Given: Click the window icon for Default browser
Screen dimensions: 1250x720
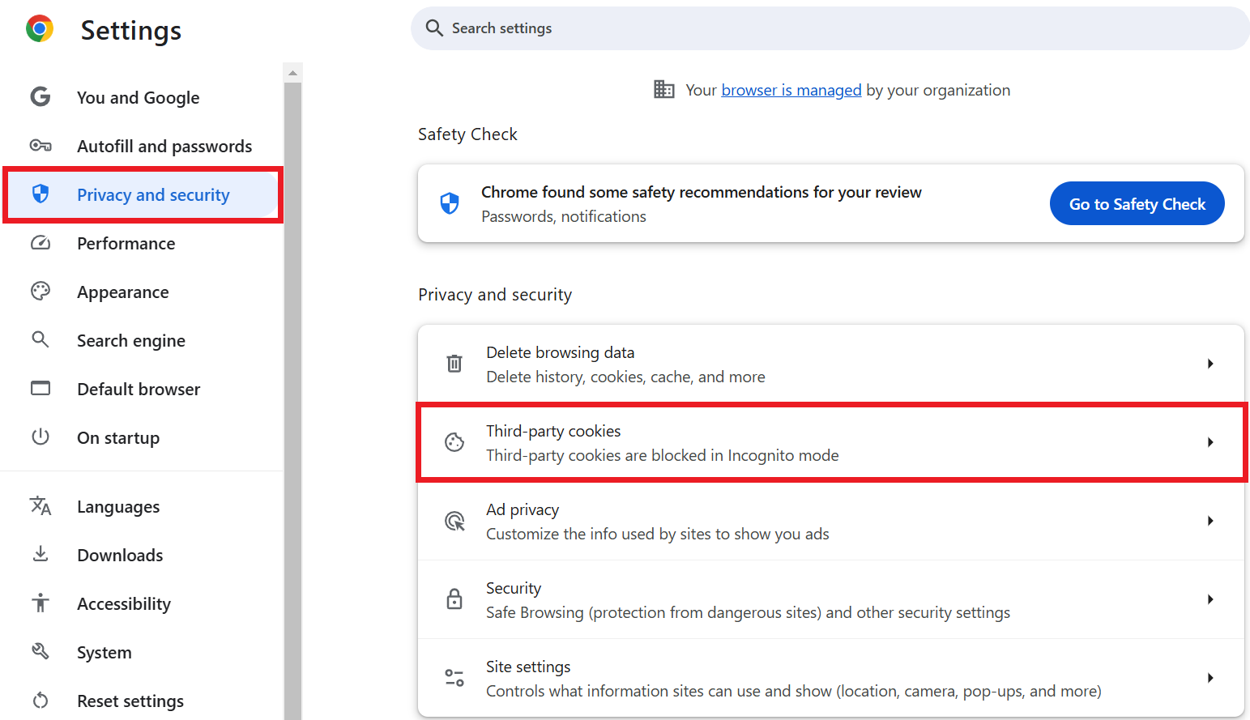Looking at the screenshot, I should 41,389.
